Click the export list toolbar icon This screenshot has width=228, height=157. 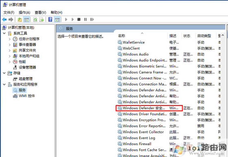click(41, 19)
